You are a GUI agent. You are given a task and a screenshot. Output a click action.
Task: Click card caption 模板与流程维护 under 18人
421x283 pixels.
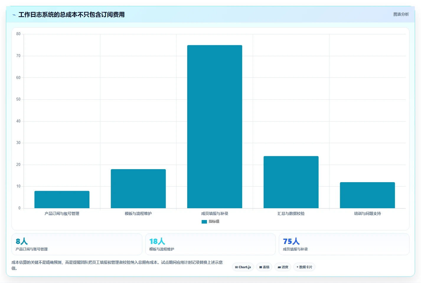tap(161, 249)
